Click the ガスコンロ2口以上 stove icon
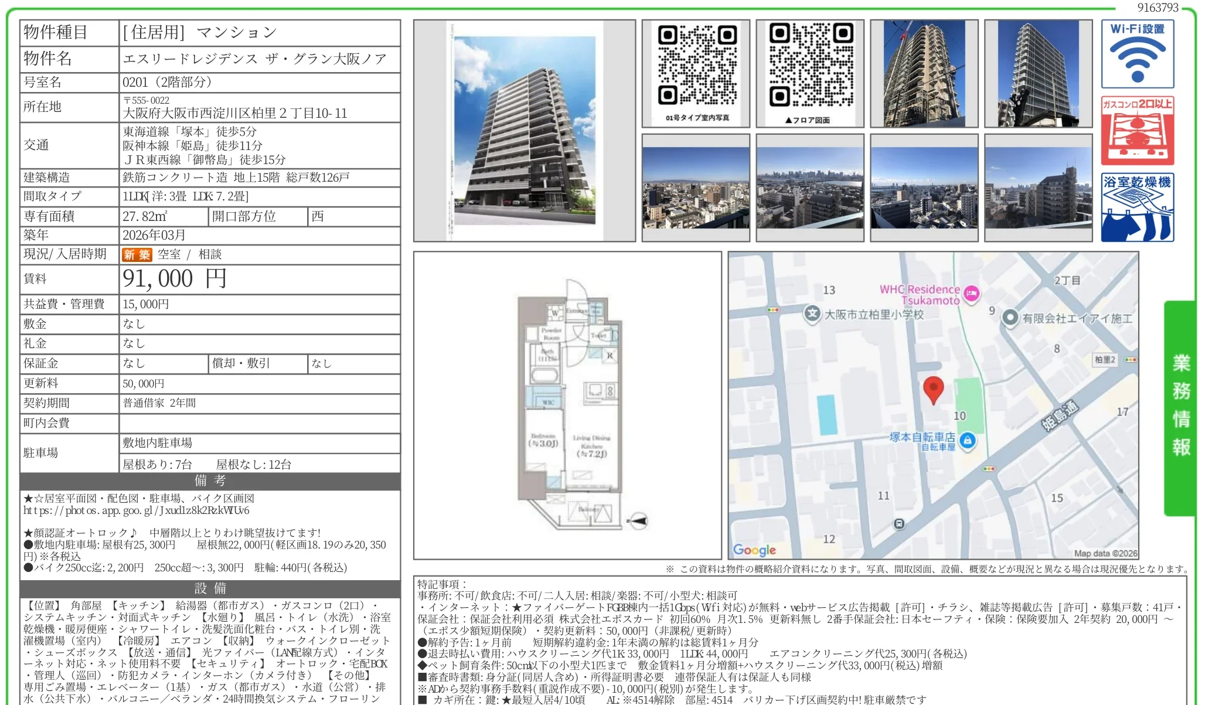The image size is (1205, 705). tap(1136, 131)
